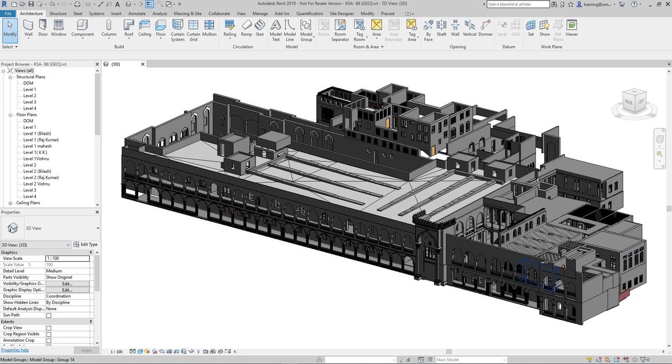
Task: Choose the Floor tool
Action: (x=161, y=29)
